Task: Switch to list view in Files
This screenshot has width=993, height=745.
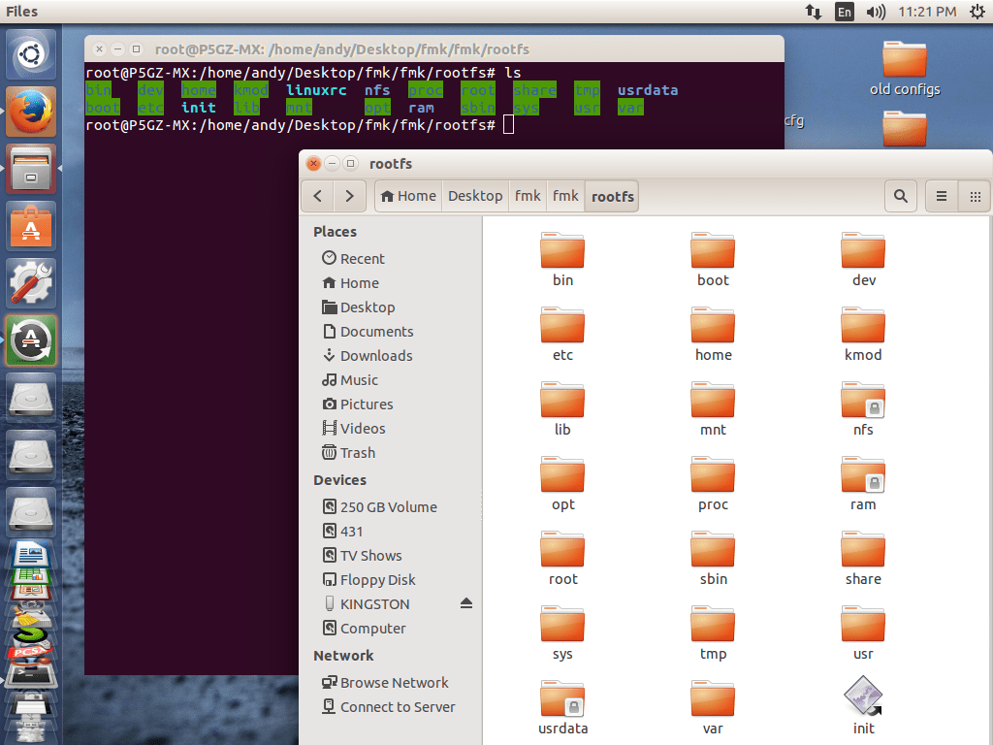Action: pyautogui.click(x=941, y=196)
